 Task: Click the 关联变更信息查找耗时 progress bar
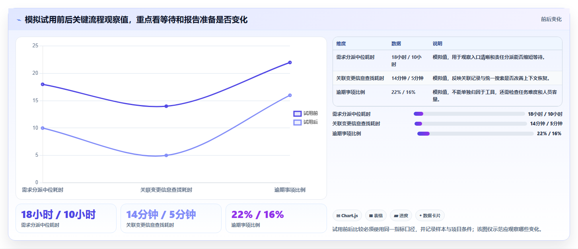[x=471, y=124]
